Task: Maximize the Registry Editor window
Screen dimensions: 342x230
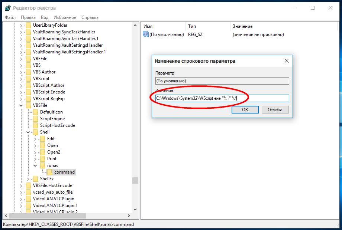Action: 313,8
